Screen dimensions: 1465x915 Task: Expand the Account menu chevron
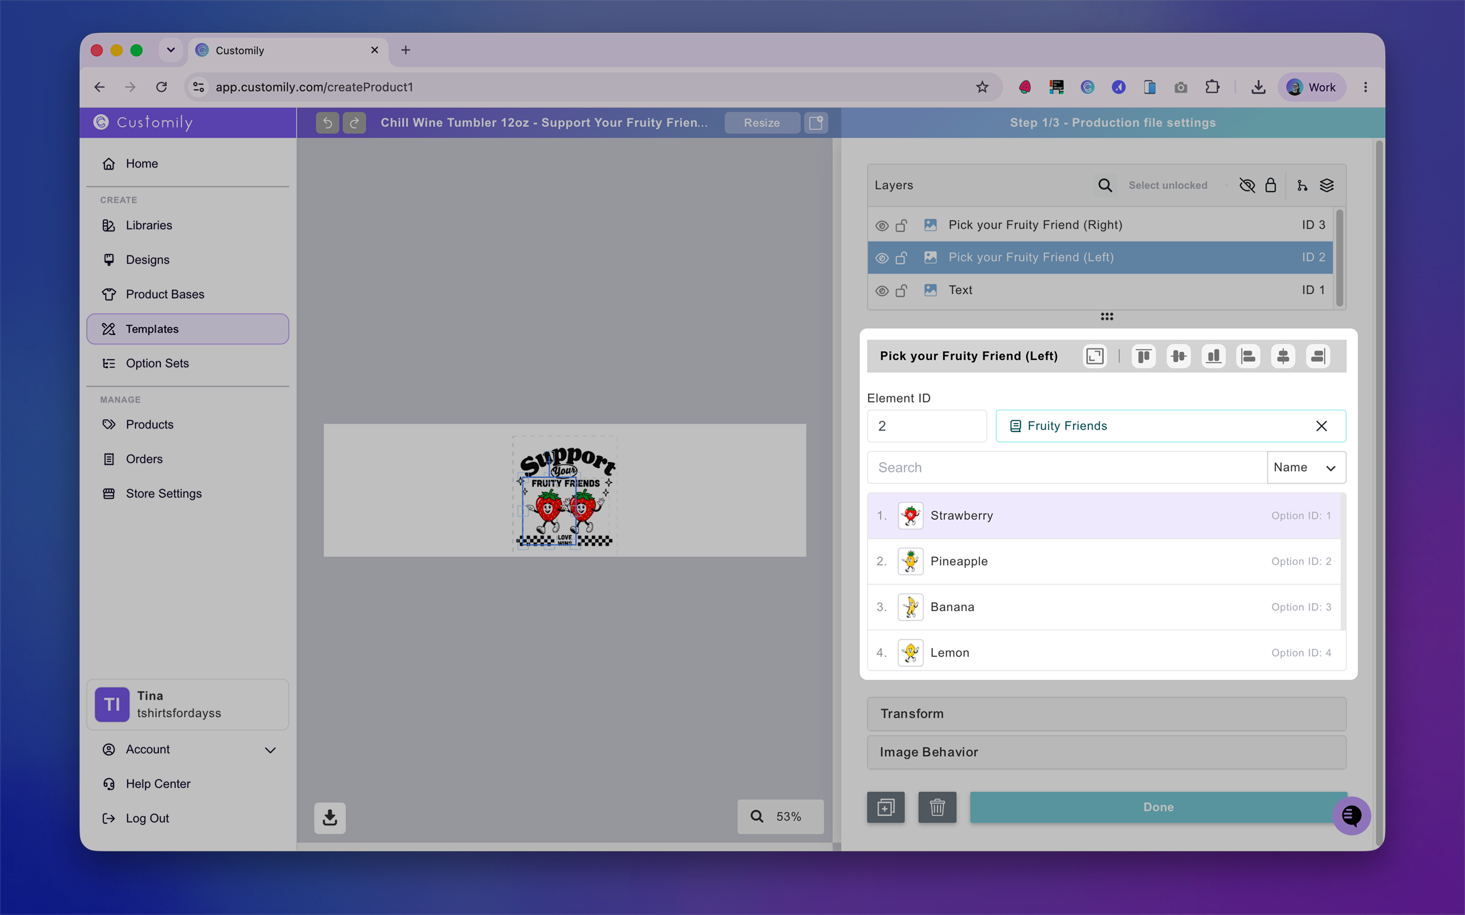coord(270,750)
